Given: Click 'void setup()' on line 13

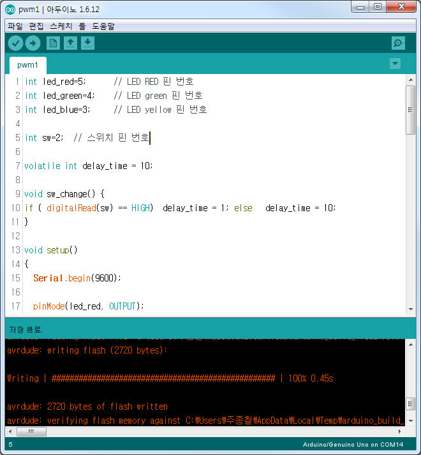Looking at the screenshot, I should click(x=51, y=250).
